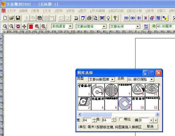175x136 pixels.
Task: Select the move/pan cross arrows tool
Action: click(24, 26)
